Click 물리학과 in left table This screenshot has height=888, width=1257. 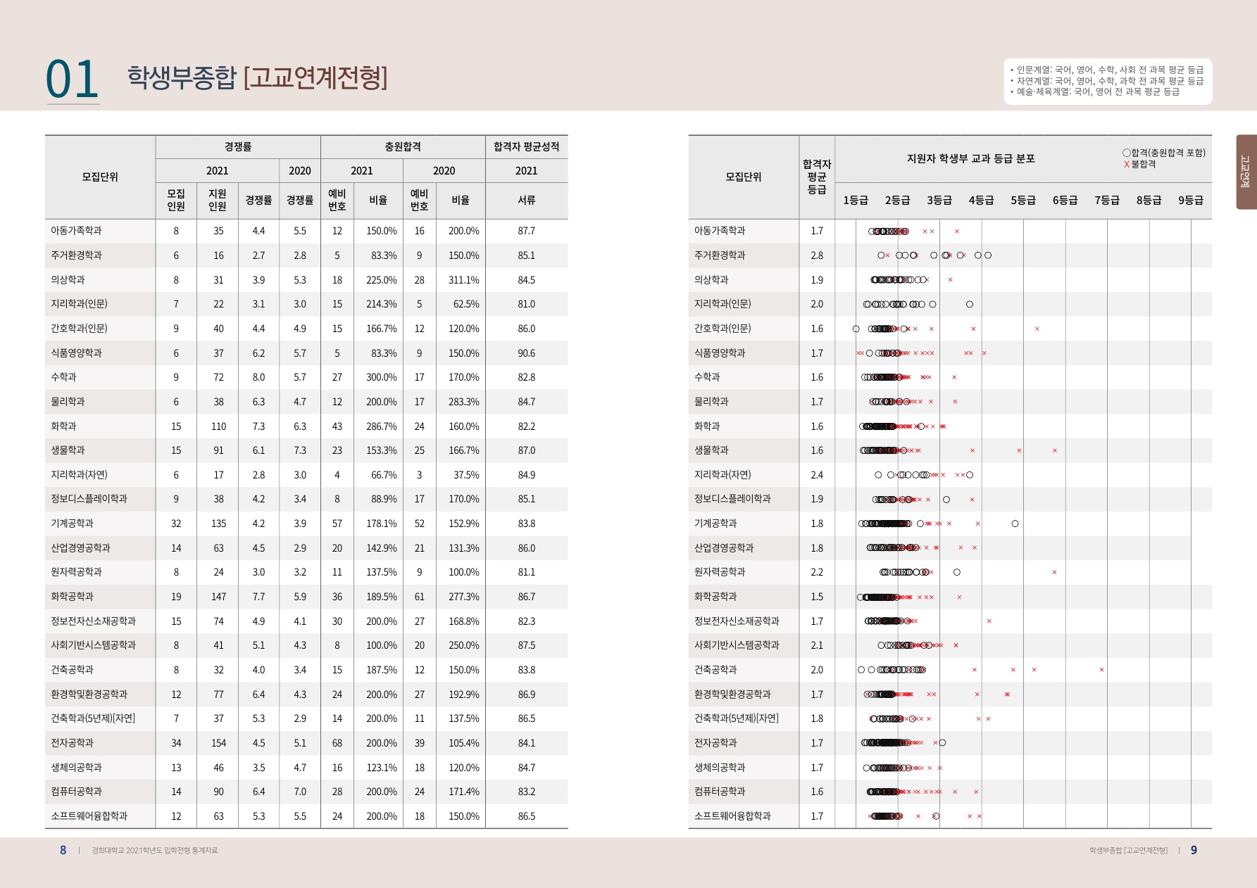click(x=68, y=402)
